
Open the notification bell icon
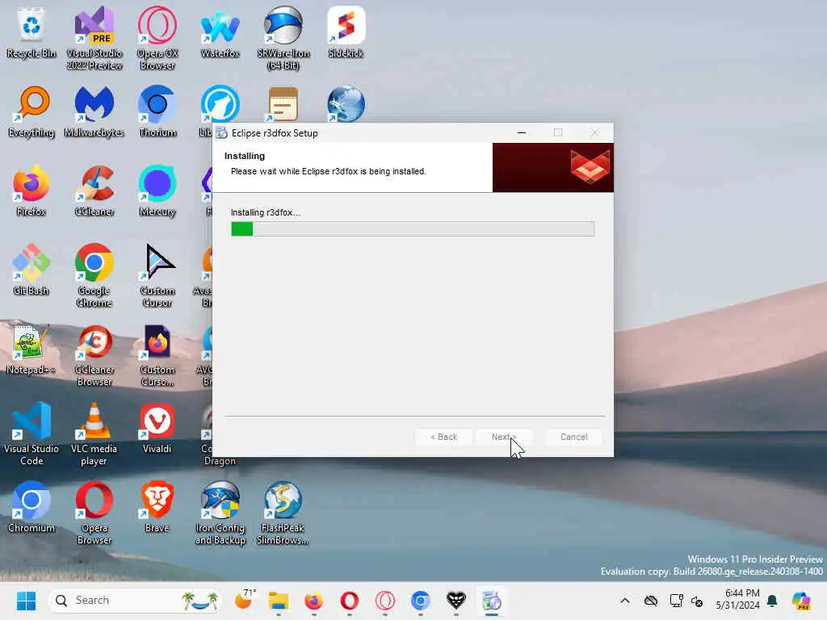click(x=772, y=601)
